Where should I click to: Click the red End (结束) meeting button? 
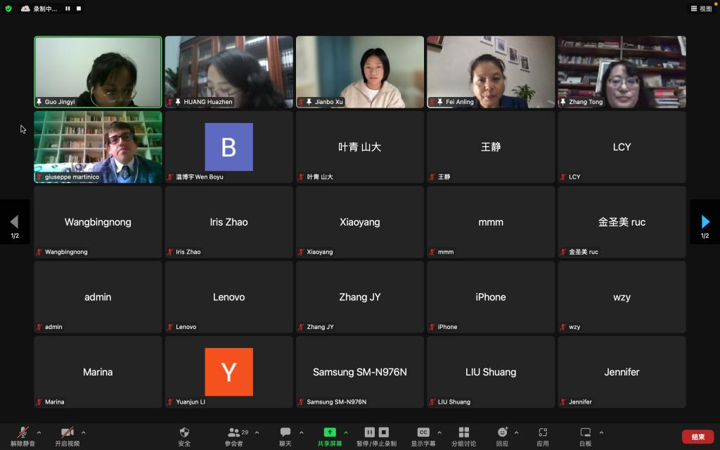697,437
